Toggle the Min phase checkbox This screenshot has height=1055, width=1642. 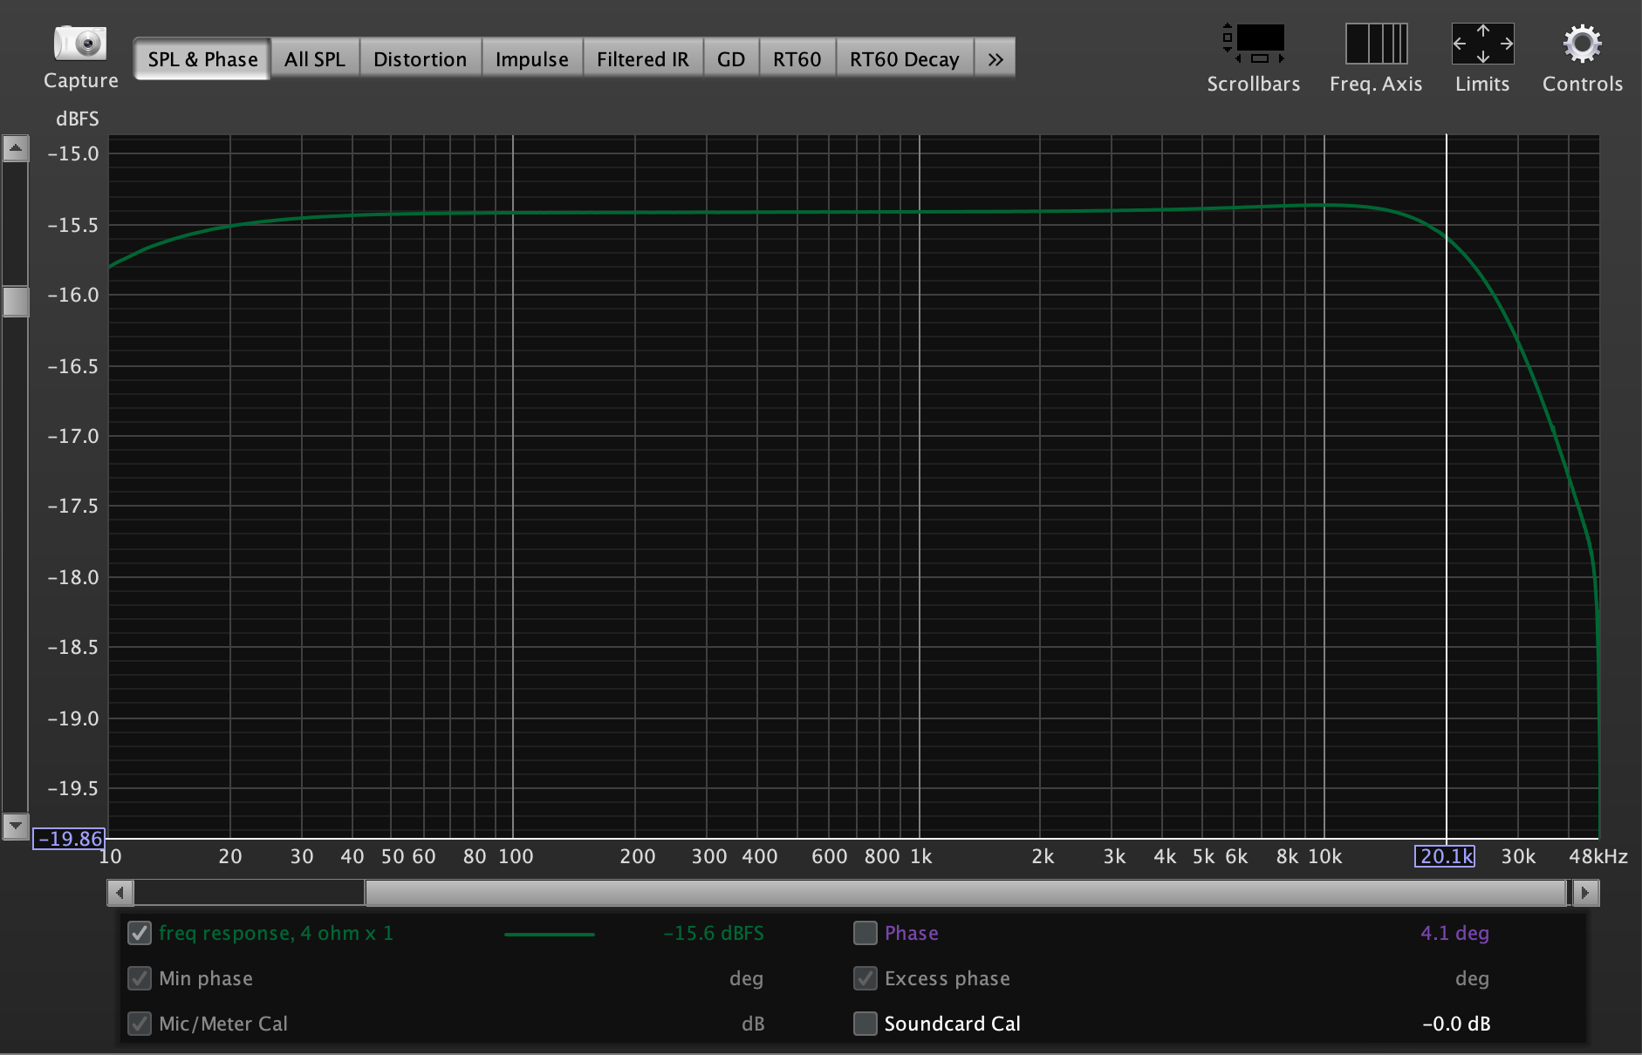click(x=140, y=978)
